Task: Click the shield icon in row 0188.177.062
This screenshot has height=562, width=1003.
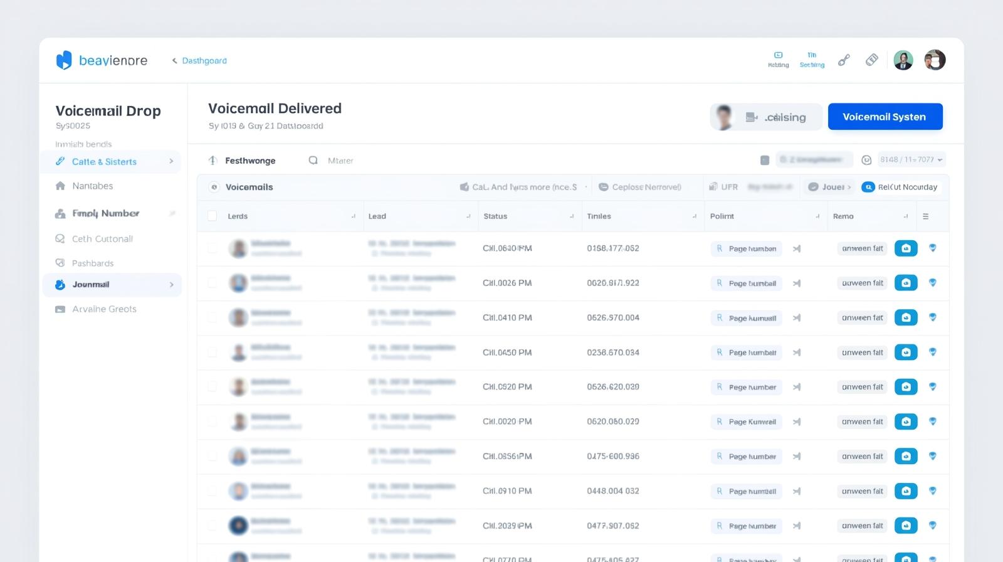Action: [933, 248]
